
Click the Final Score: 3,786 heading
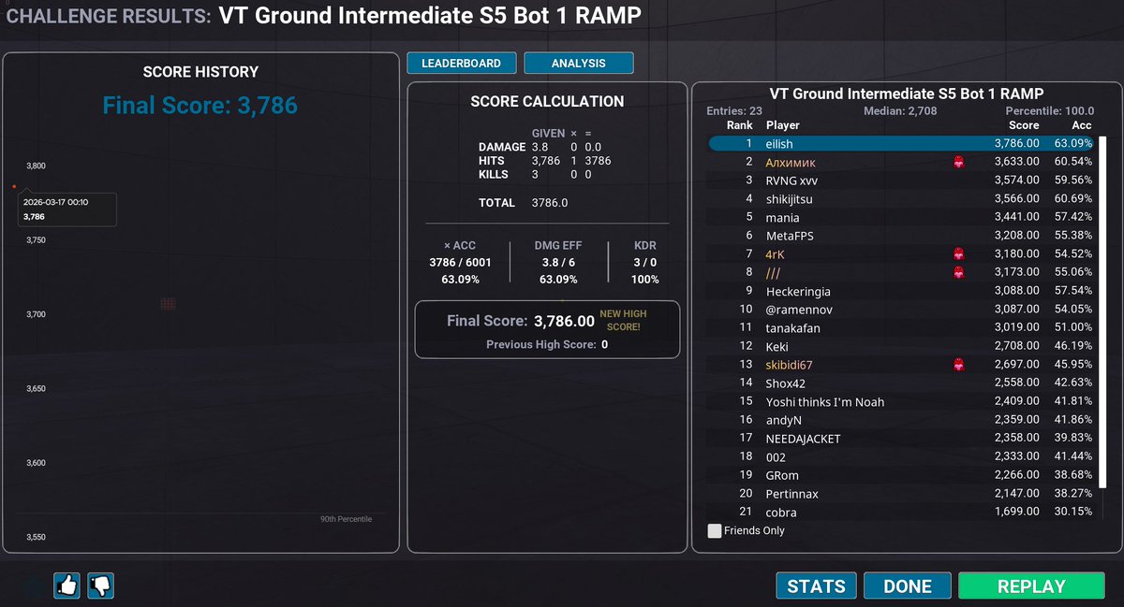(200, 106)
